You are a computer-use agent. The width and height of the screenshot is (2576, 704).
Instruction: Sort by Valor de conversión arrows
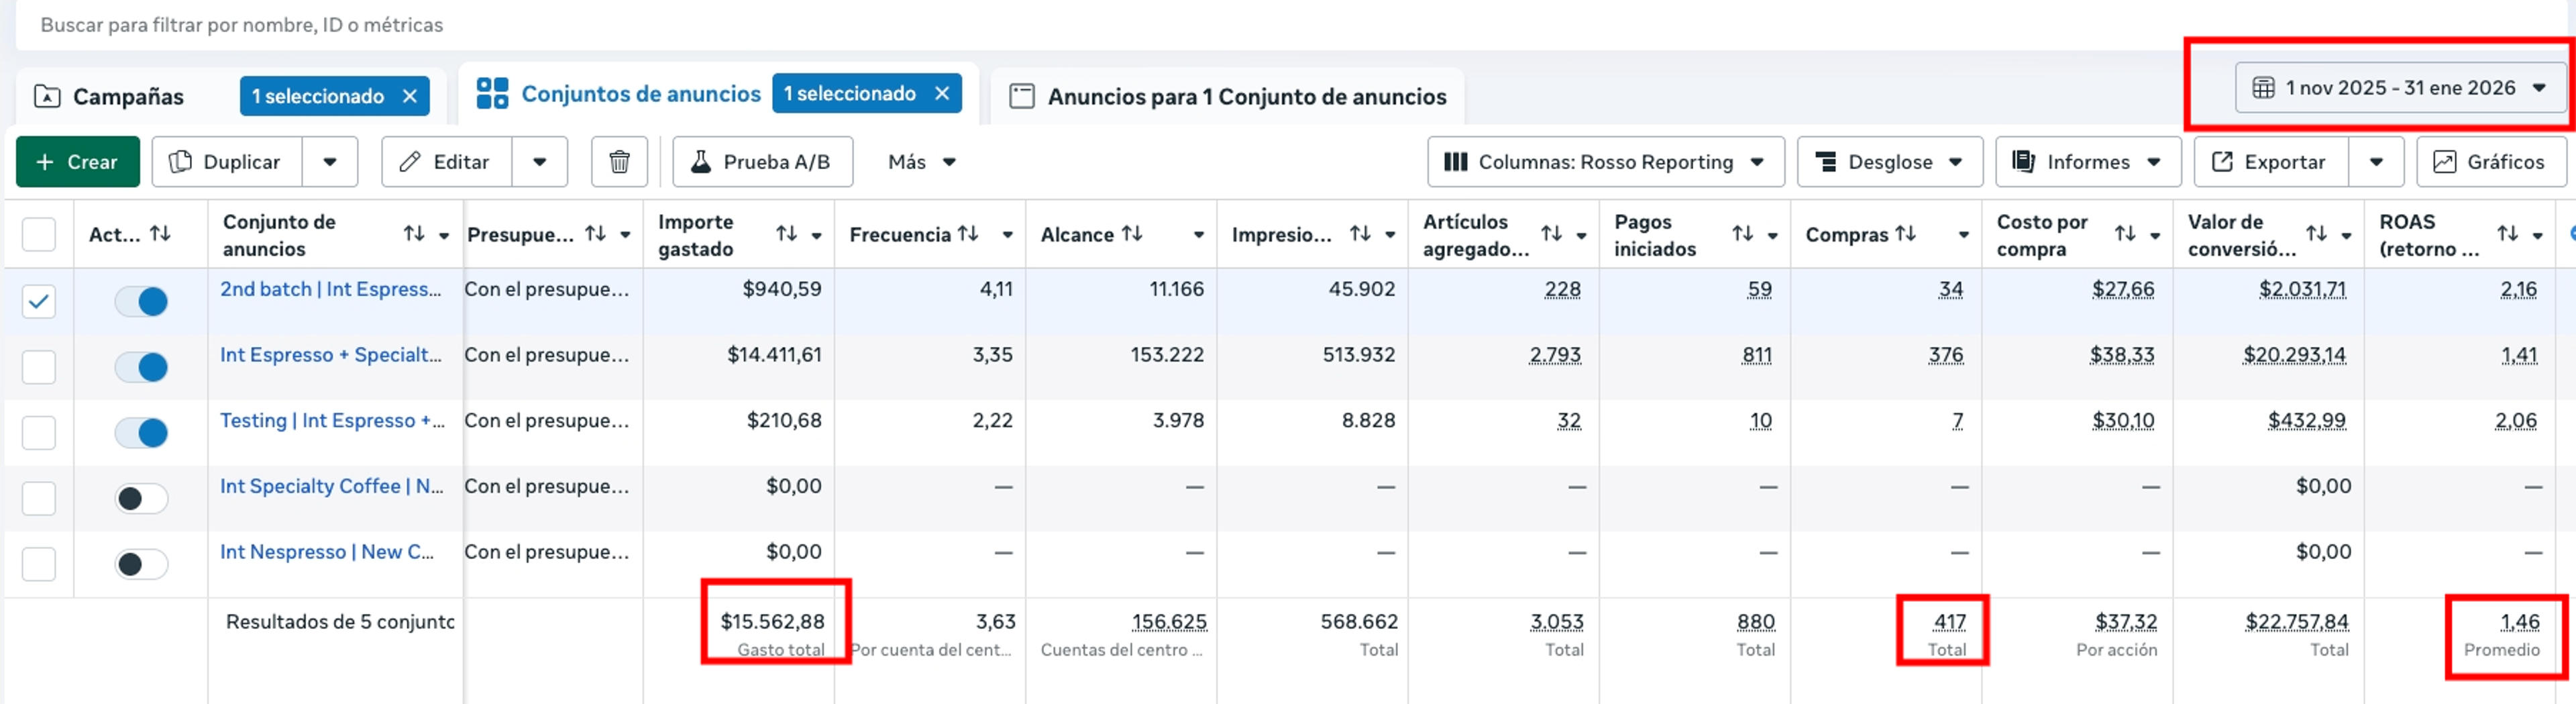pos(2316,234)
